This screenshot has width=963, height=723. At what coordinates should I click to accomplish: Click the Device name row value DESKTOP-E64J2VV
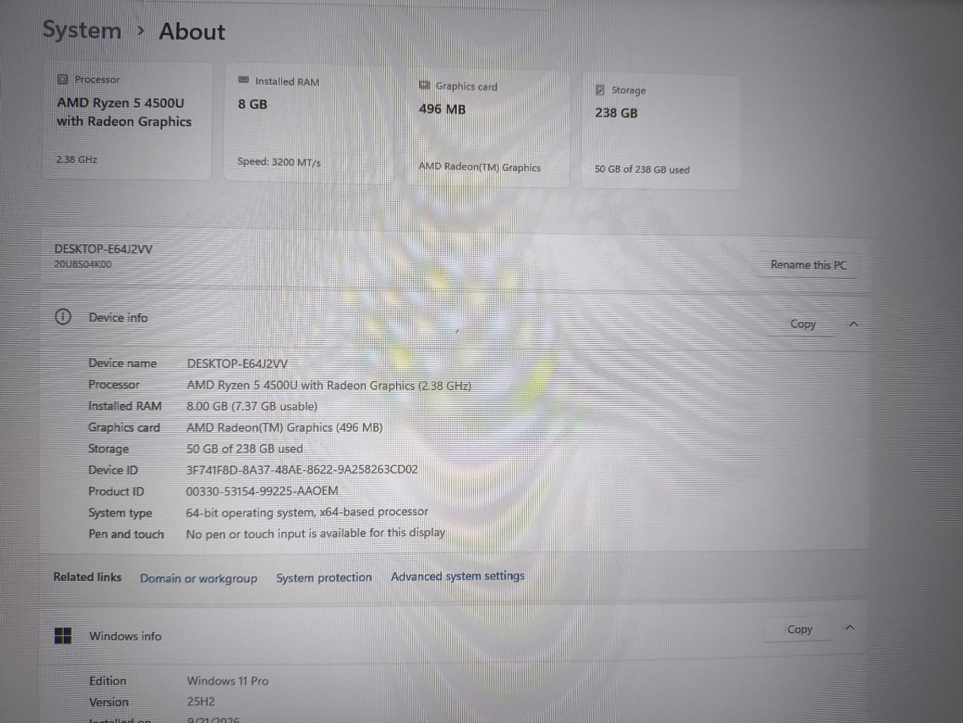pyautogui.click(x=237, y=364)
